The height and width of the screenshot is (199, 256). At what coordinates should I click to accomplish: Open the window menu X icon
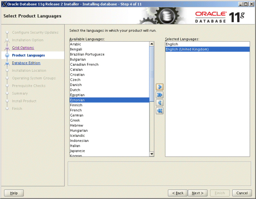pos(4,4)
